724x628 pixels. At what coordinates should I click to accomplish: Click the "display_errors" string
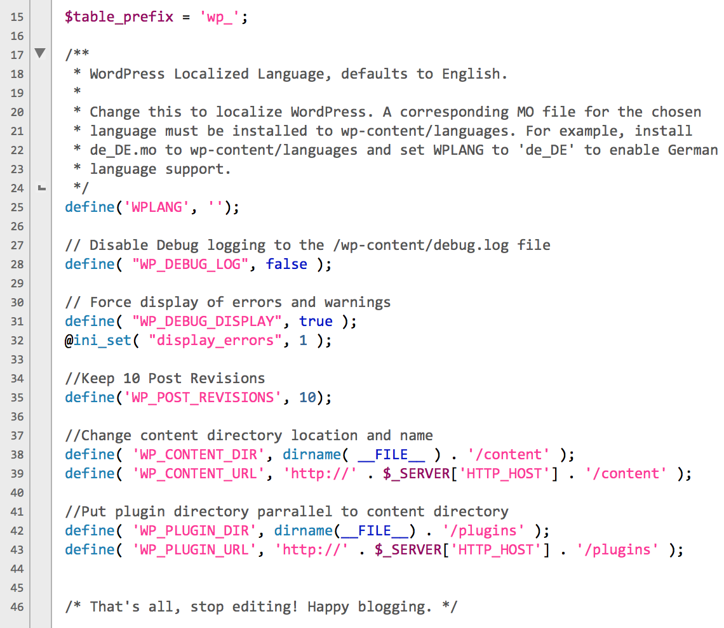pos(215,340)
